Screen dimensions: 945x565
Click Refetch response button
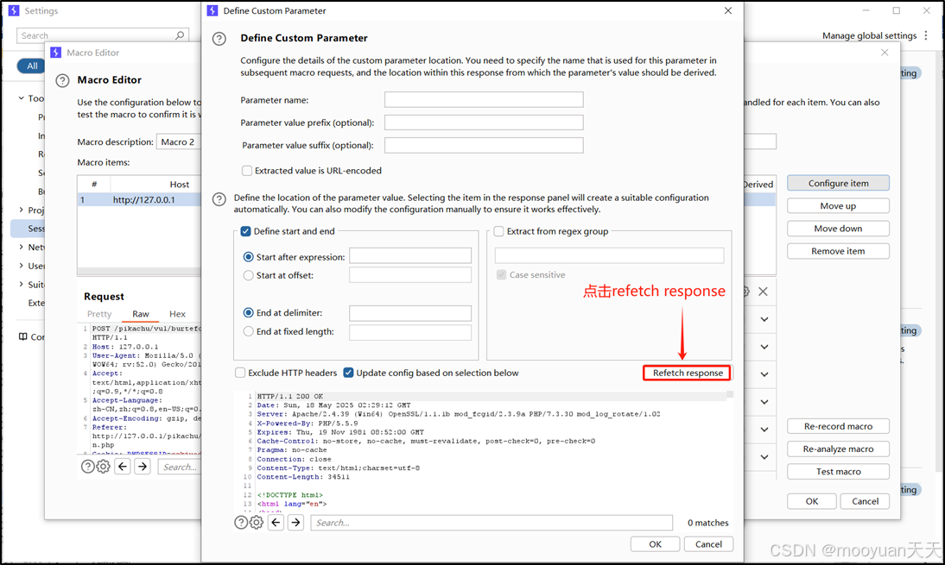coord(688,373)
